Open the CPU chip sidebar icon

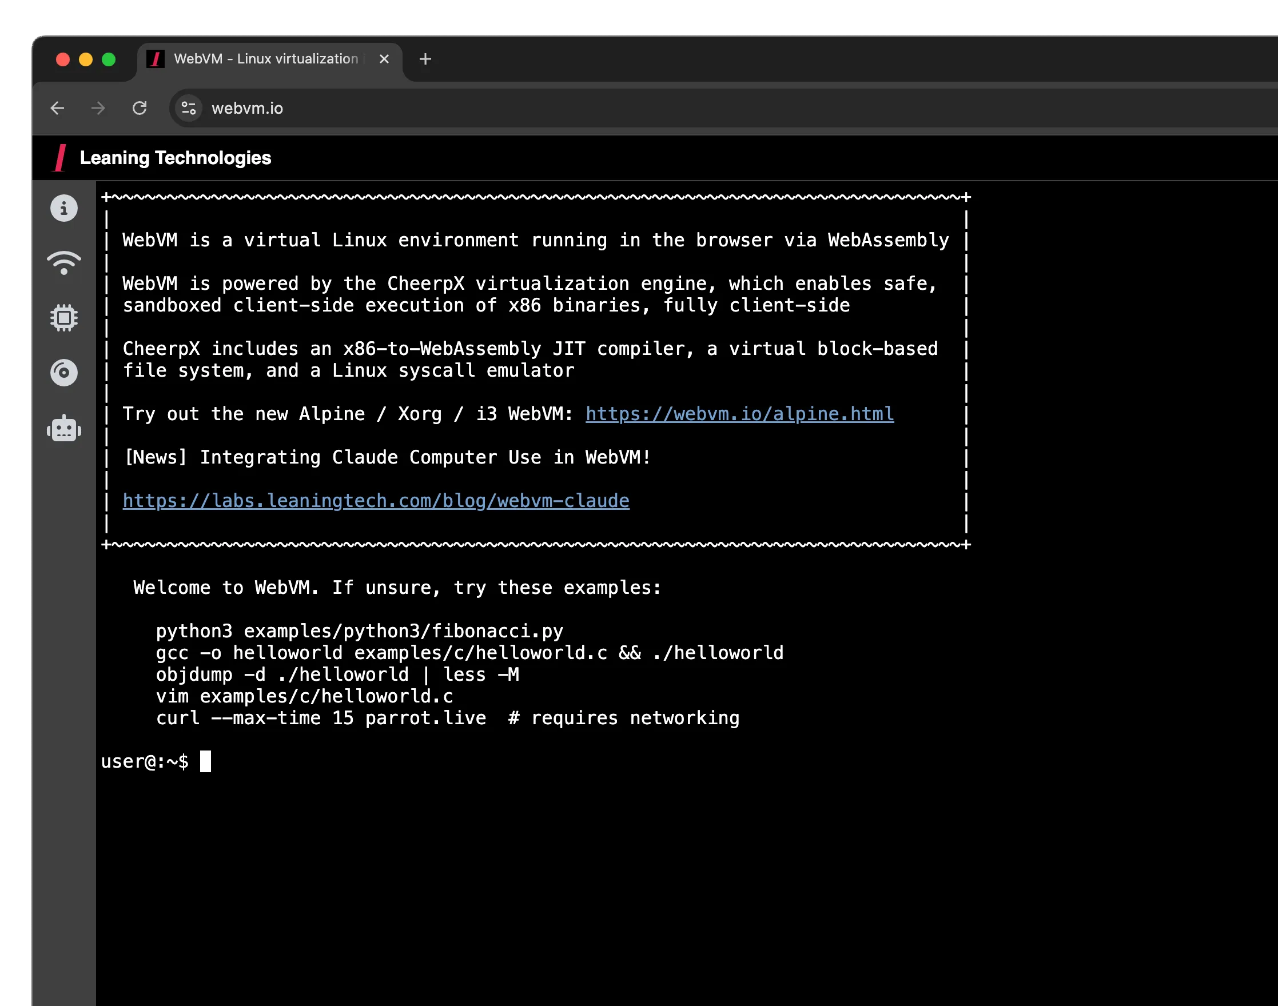(63, 318)
